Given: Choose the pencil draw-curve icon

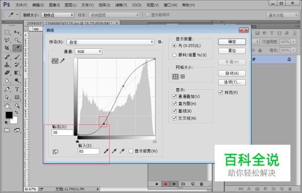Looking at the screenshot, I should coord(62,61).
